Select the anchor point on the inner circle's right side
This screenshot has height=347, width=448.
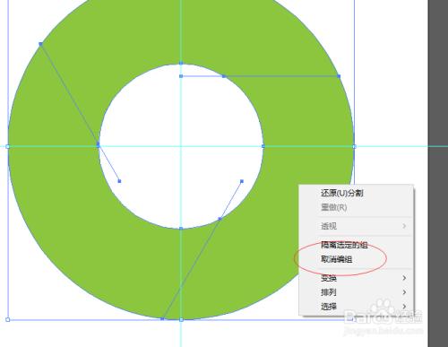pyautogui.click(x=263, y=146)
